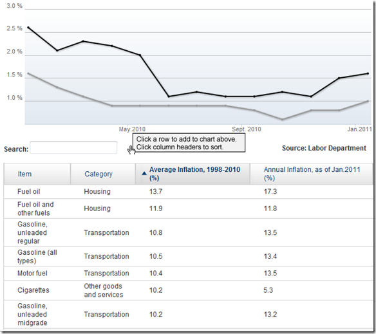The image size is (376, 334).
Task: Click the black line's 2.6% first data point
Action: click(x=28, y=28)
